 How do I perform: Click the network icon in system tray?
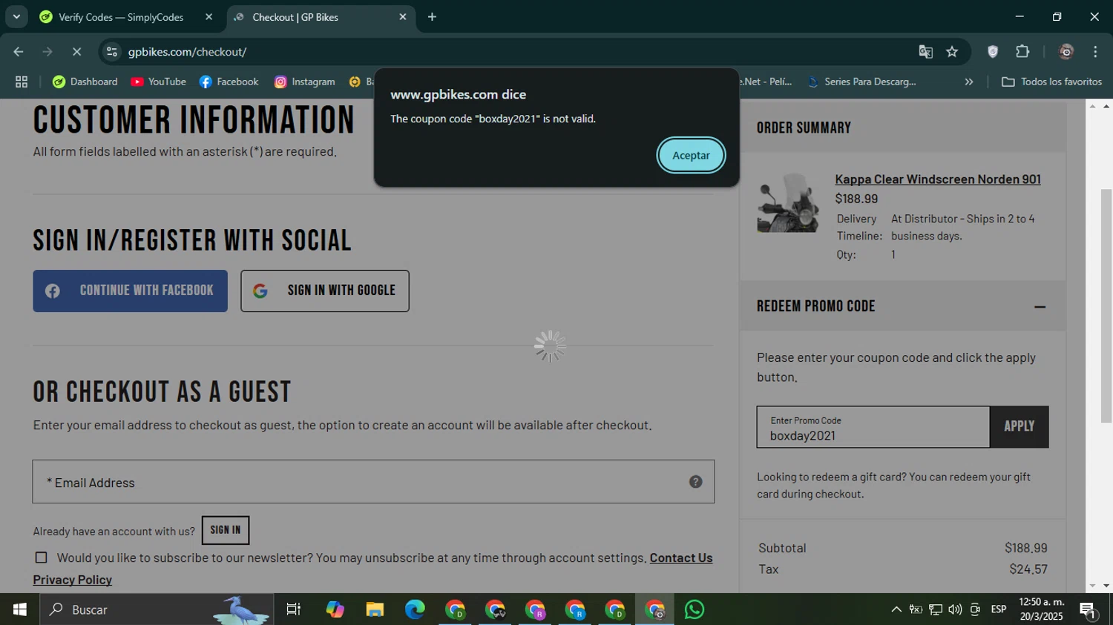[x=936, y=609]
